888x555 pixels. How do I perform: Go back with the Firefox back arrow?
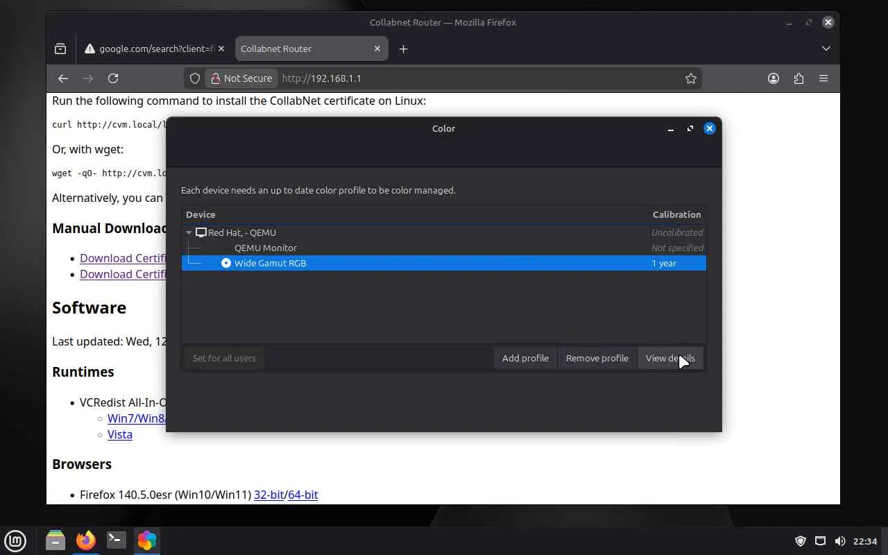63,78
